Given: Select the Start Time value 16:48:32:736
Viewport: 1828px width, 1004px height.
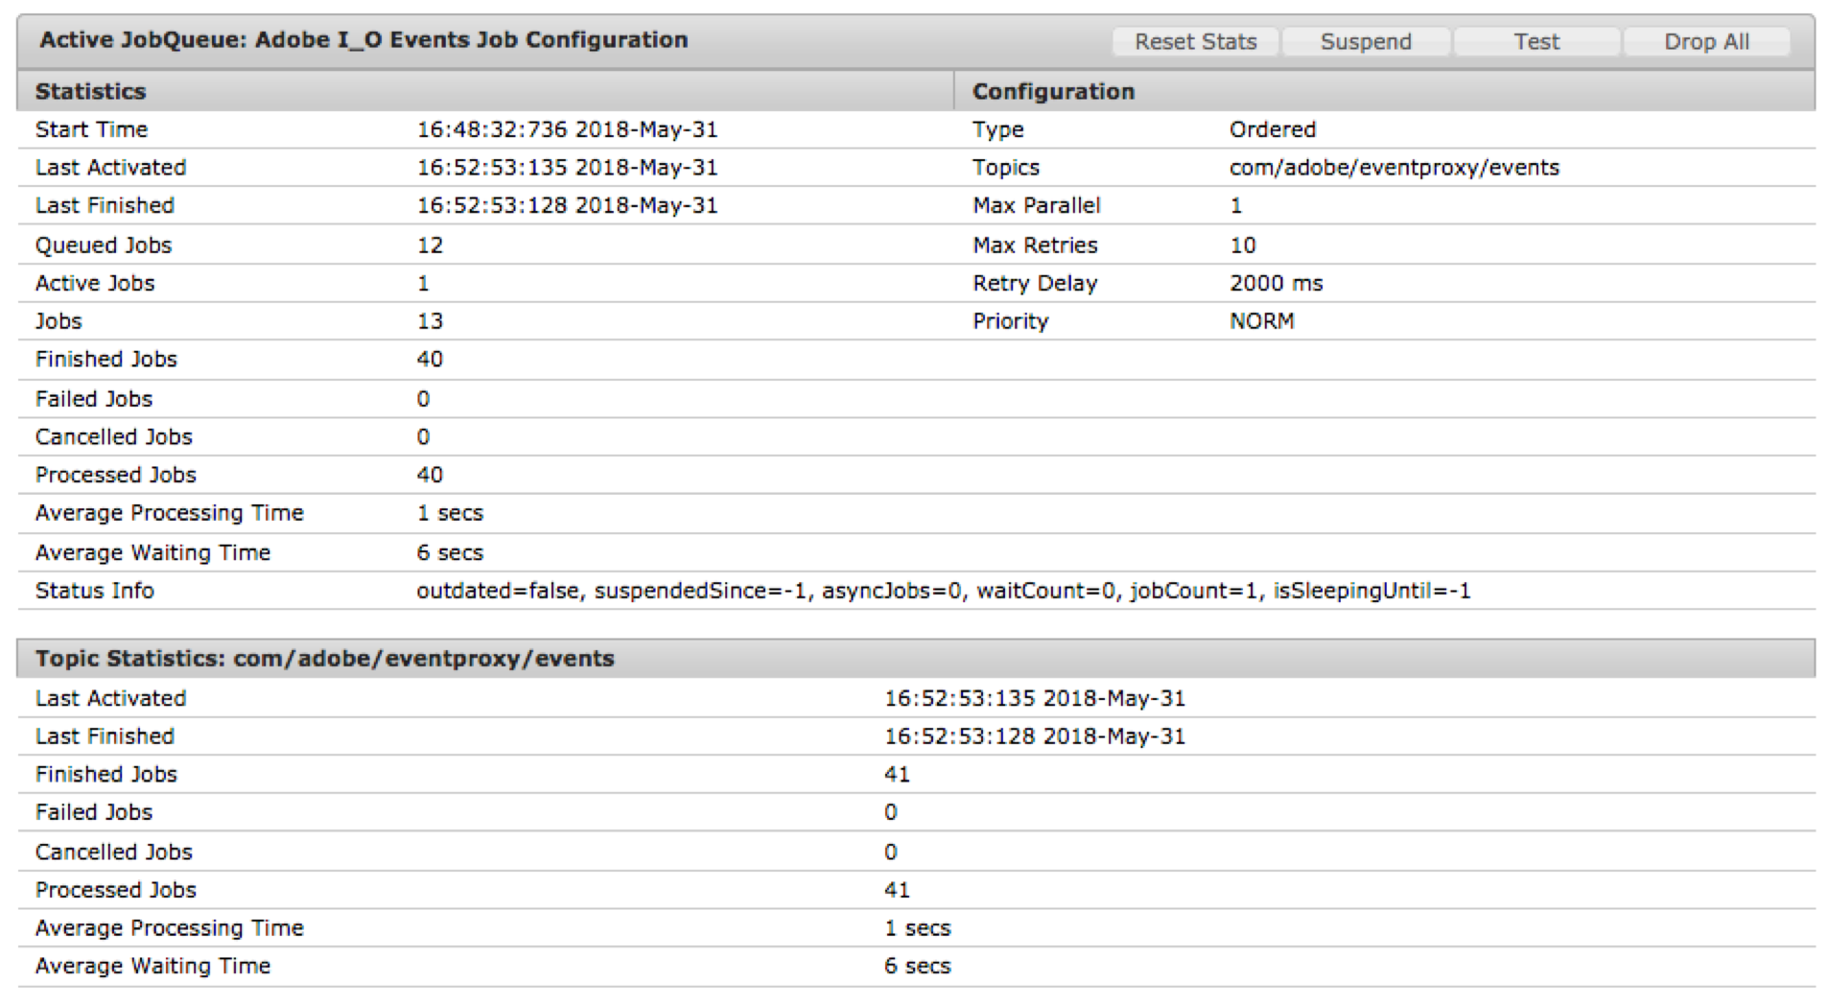Looking at the screenshot, I should 567,129.
